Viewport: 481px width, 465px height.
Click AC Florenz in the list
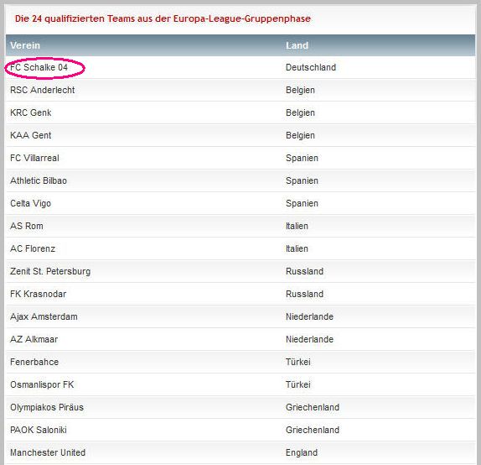pyautogui.click(x=33, y=248)
